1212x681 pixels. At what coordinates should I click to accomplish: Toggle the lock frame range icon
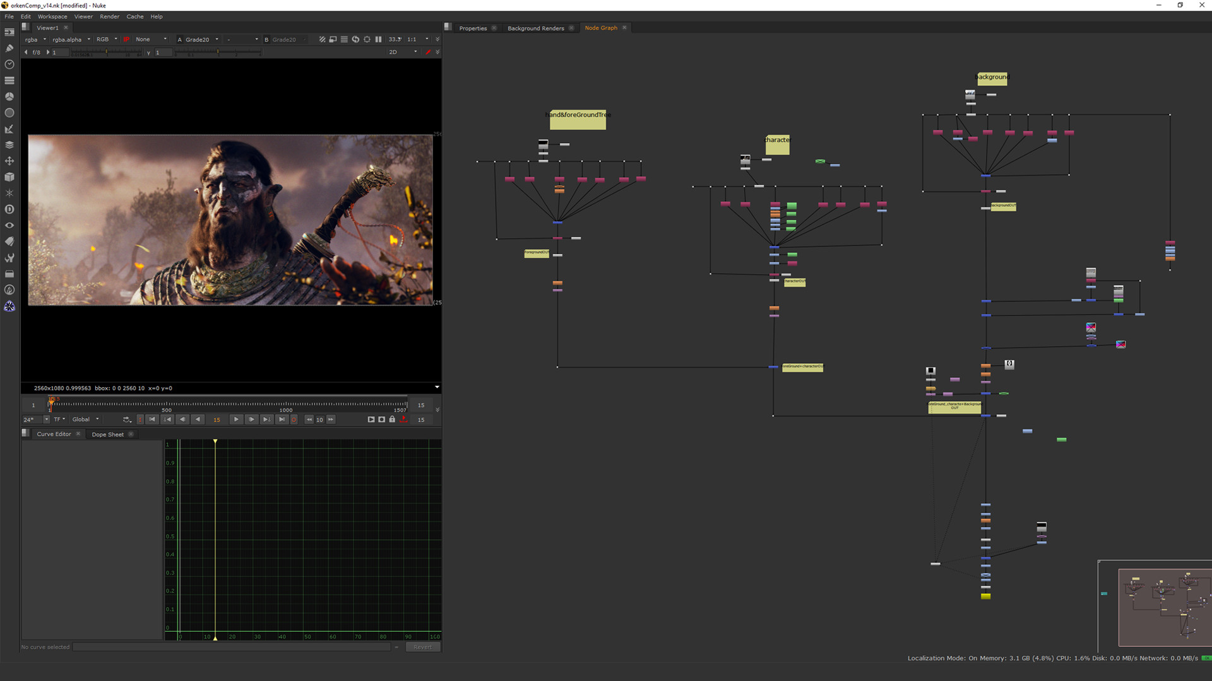pyautogui.click(x=392, y=419)
